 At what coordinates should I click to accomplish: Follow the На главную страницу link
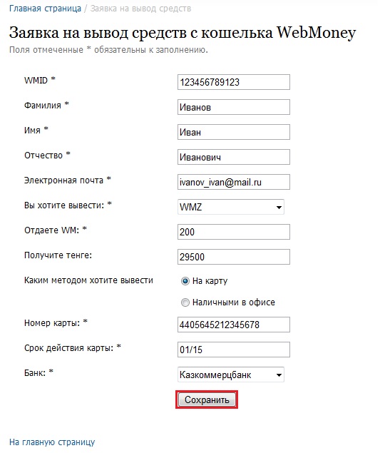point(52,442)
